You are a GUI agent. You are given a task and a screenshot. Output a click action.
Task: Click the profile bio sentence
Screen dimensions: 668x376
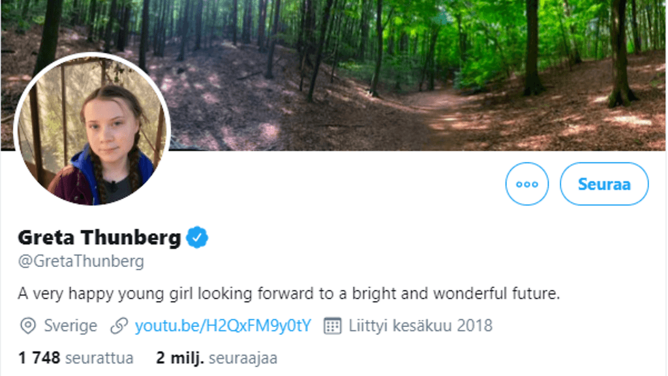pos(289,294)
